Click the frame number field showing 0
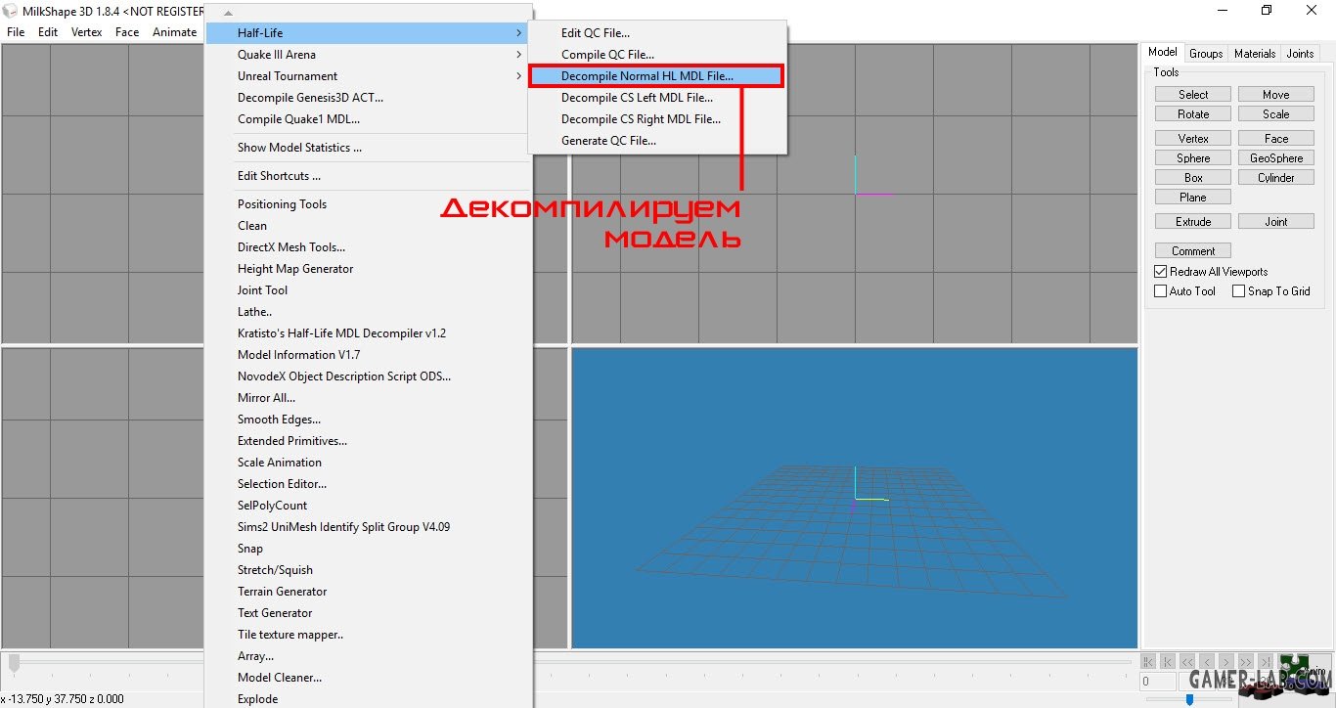 tap(1158, 682)
